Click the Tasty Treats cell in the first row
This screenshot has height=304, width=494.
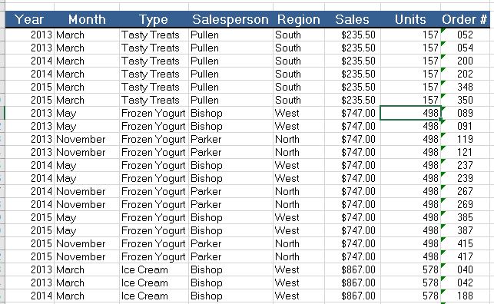point(154,35)
